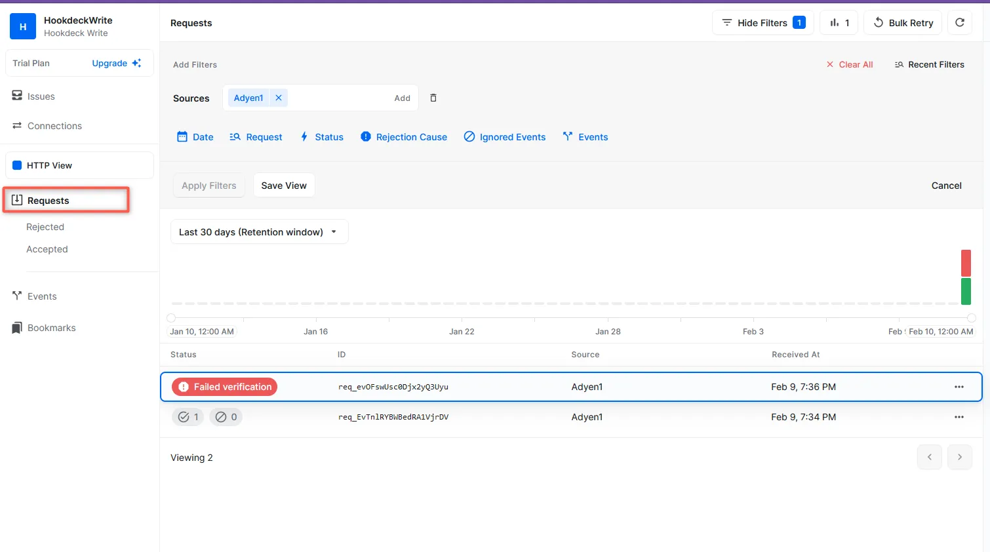The width and height of the screenshot is (990, 552).
Task: Click request ID req_EvTnlRYBWBedRA1VjrDV
Action: pos(393,417)
